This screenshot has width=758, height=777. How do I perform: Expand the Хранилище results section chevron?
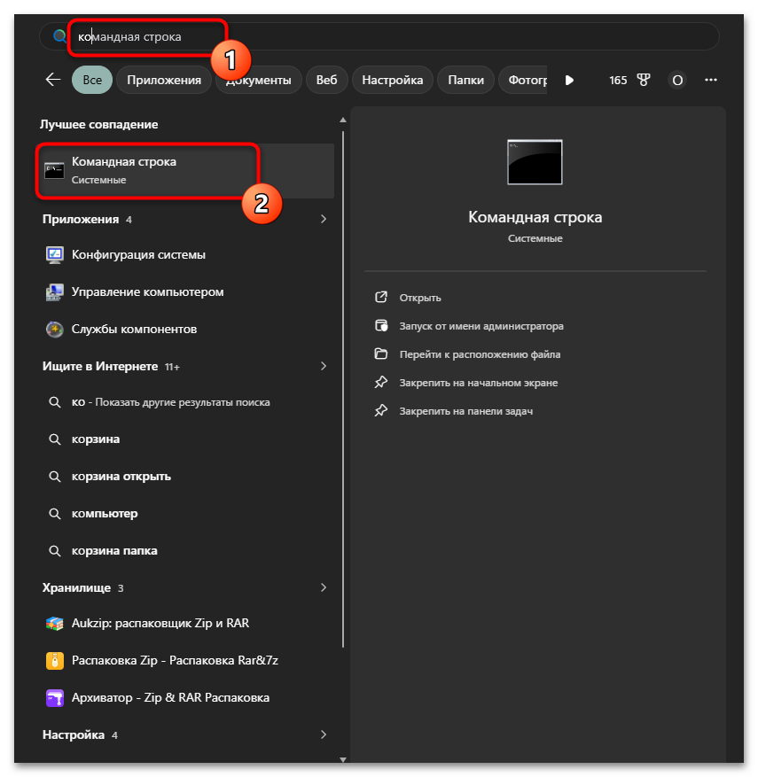(x=324, y=587)
